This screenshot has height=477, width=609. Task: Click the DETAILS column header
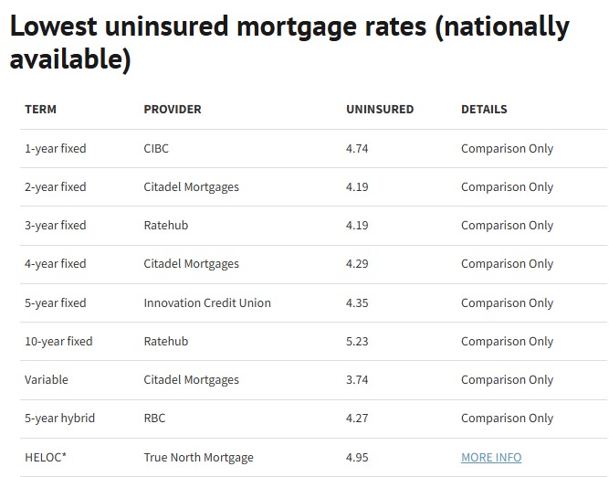tap(484, 109)
